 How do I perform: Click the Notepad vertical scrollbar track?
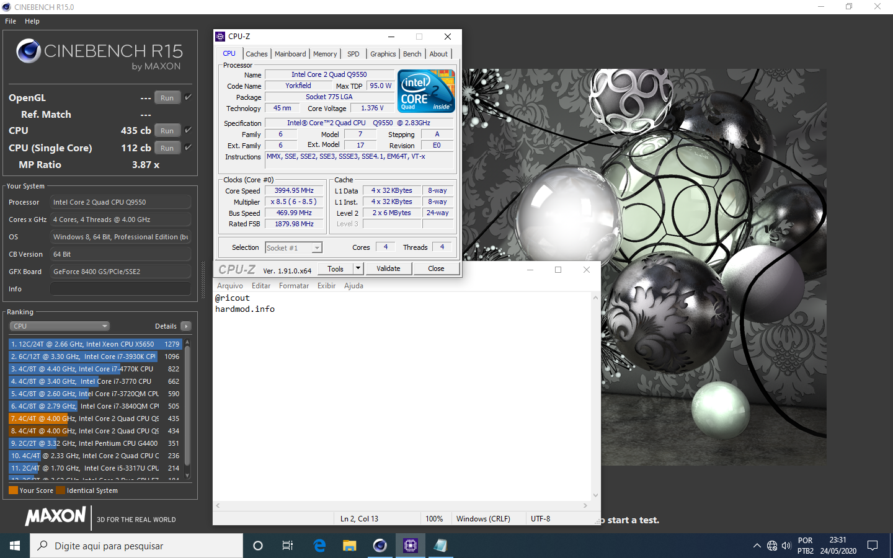[x=595, y=397]
